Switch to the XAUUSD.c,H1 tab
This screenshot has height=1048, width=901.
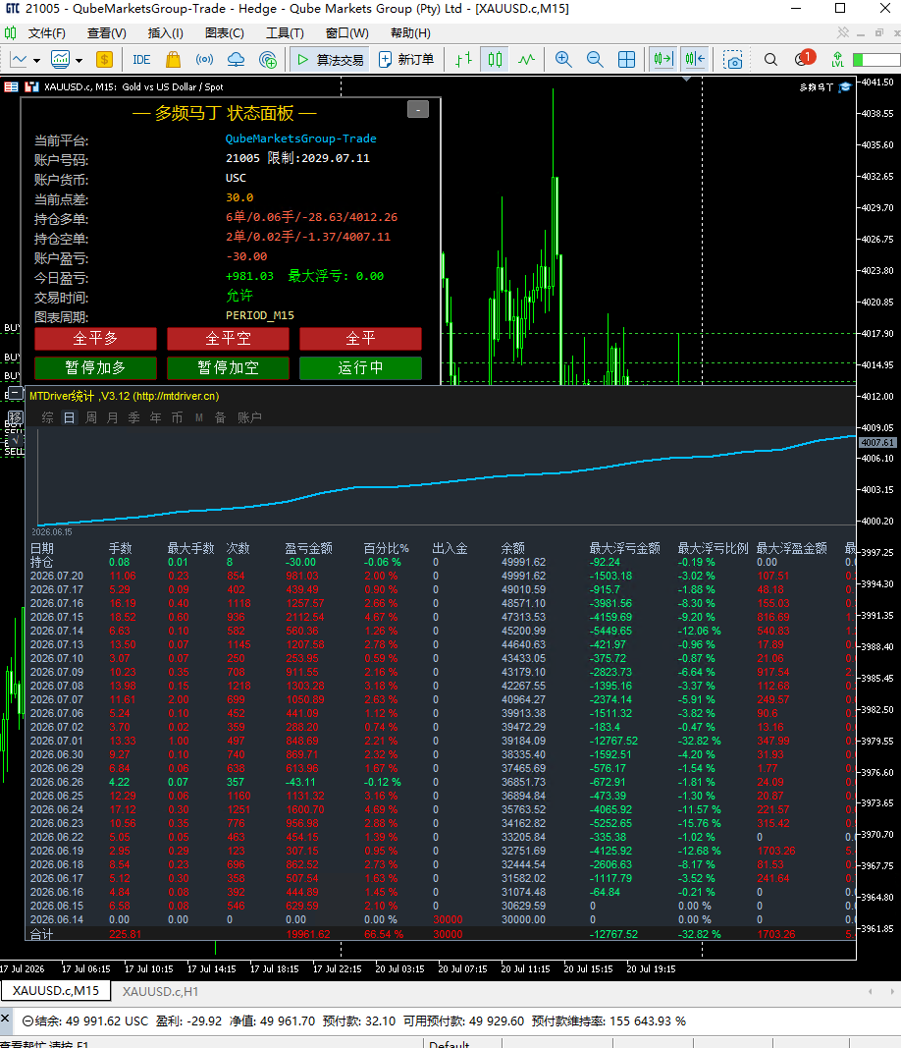point(160,991)
